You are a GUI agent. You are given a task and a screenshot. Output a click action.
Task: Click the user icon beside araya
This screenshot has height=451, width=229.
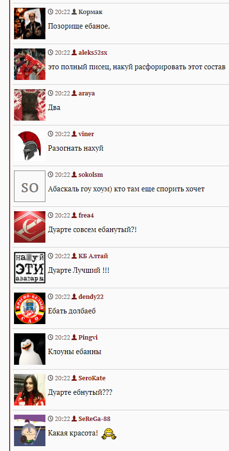click(74, 93)
